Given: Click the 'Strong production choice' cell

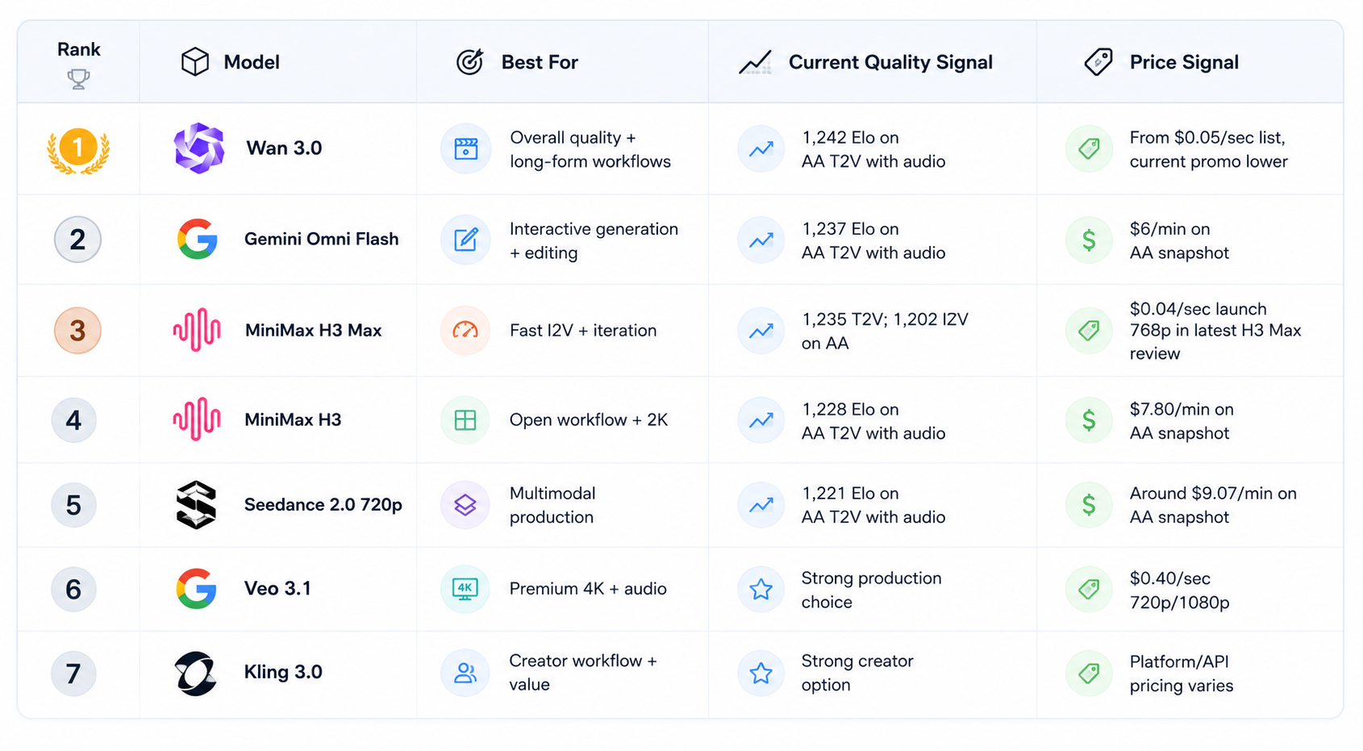Looking at the screenshot, I should click(871, 590).
